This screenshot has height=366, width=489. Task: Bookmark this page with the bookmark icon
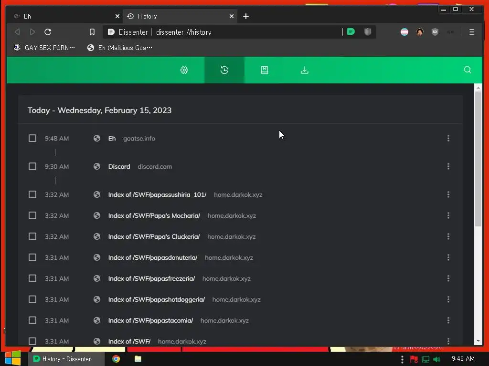click(92, 32)
